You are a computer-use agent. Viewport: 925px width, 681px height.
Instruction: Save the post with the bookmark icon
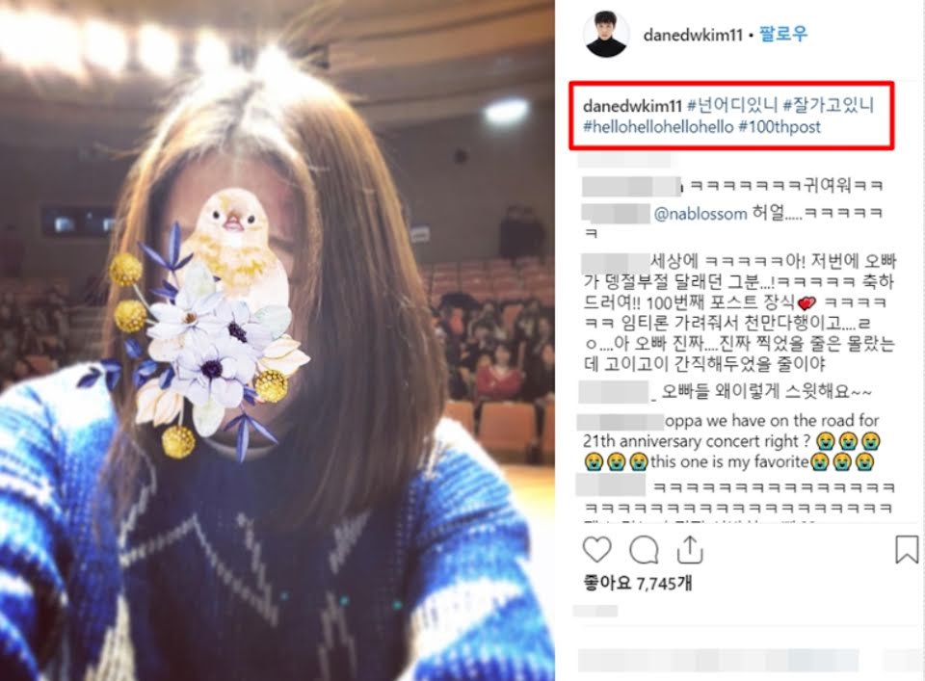906,549
